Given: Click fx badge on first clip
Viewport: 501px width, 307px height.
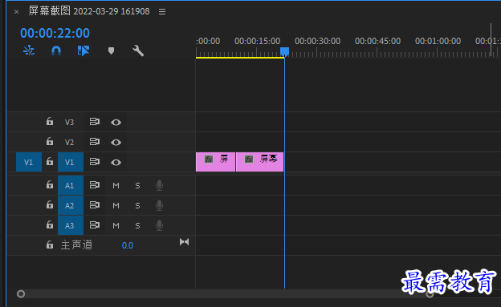Looking at the screenshot, I should (x=209, y=159).
